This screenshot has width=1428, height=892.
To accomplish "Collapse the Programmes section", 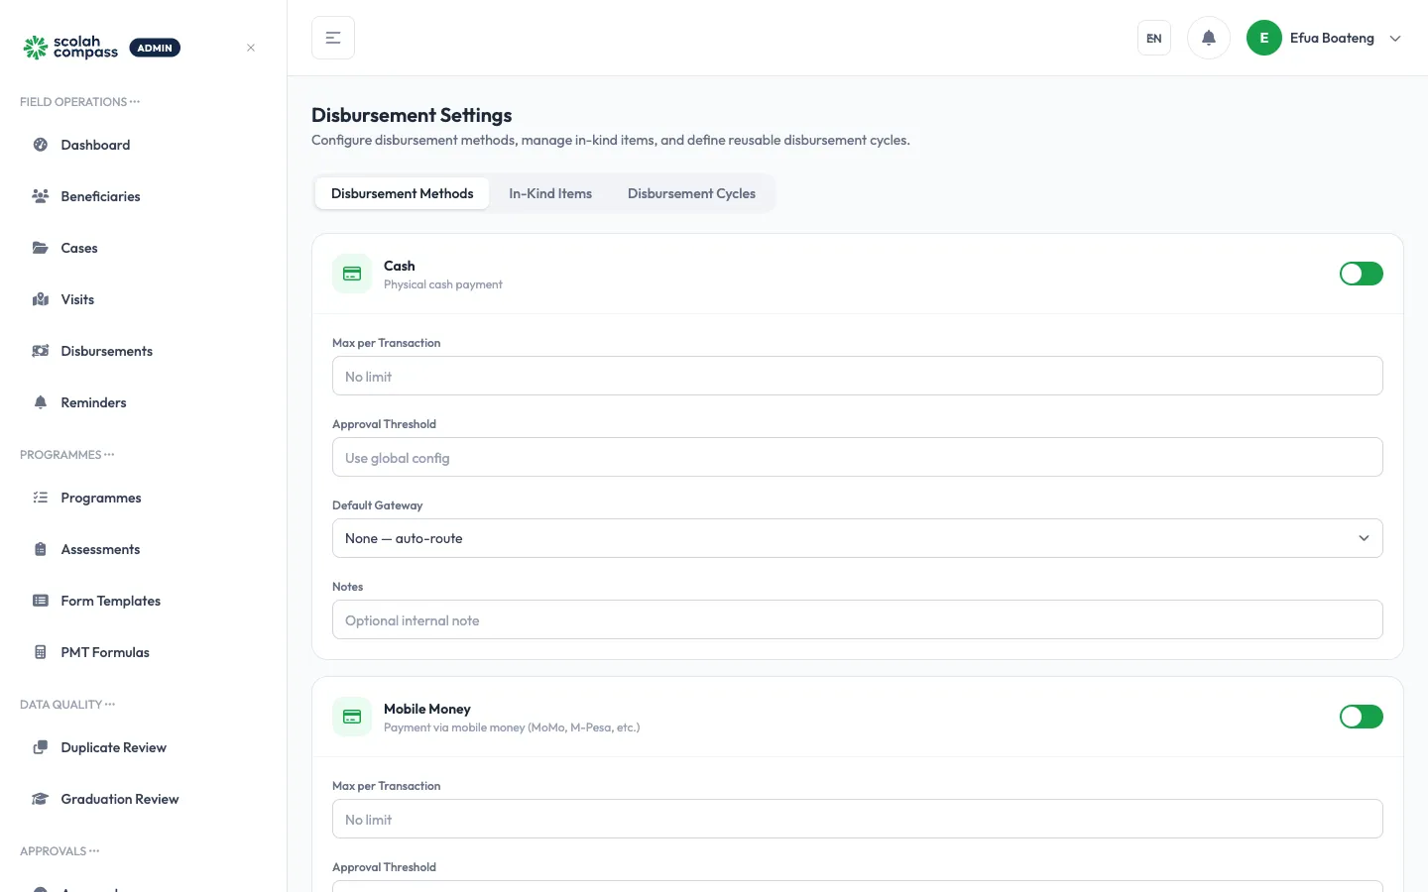I will click(x=67, y=455).
